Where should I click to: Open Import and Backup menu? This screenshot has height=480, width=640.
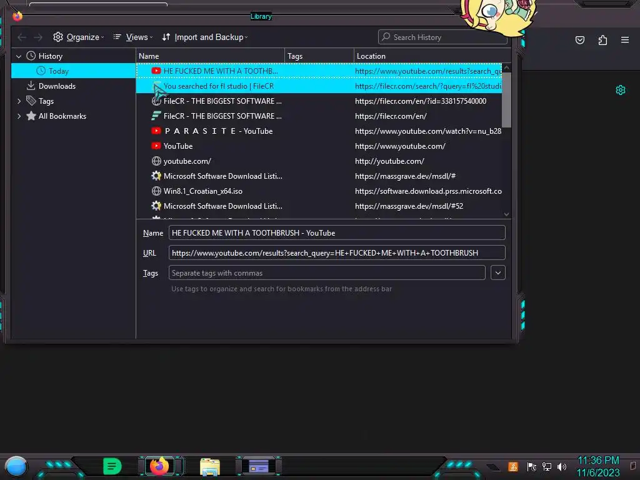(205, 37)
